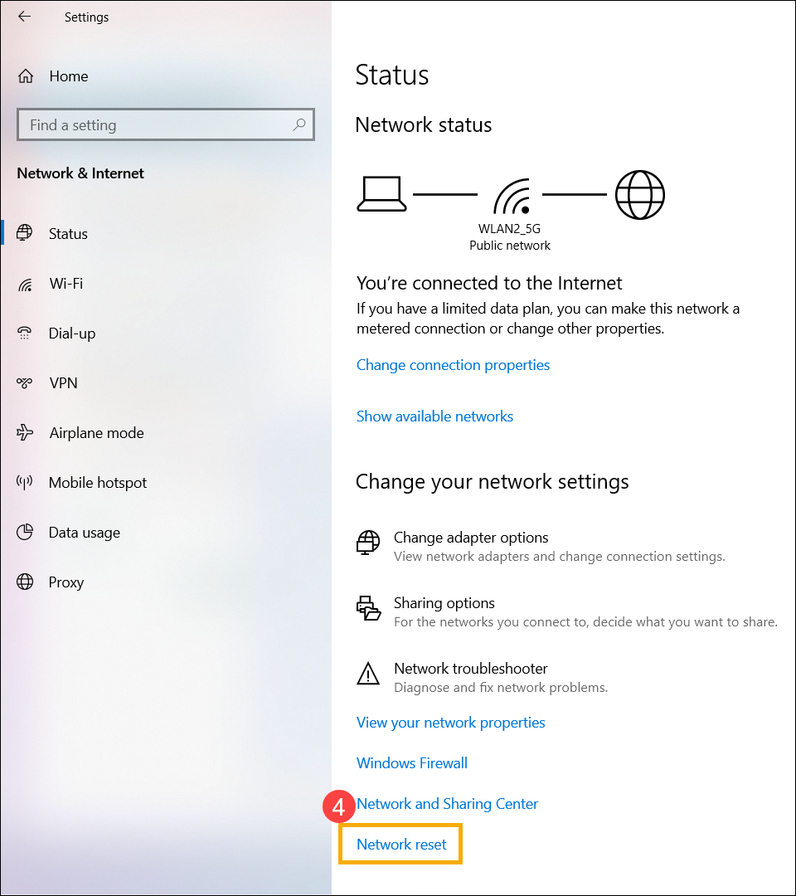Image resolution: width=796 pixels, height=896 pixels.
Task: Show available networks
Action: pos(434,416)
